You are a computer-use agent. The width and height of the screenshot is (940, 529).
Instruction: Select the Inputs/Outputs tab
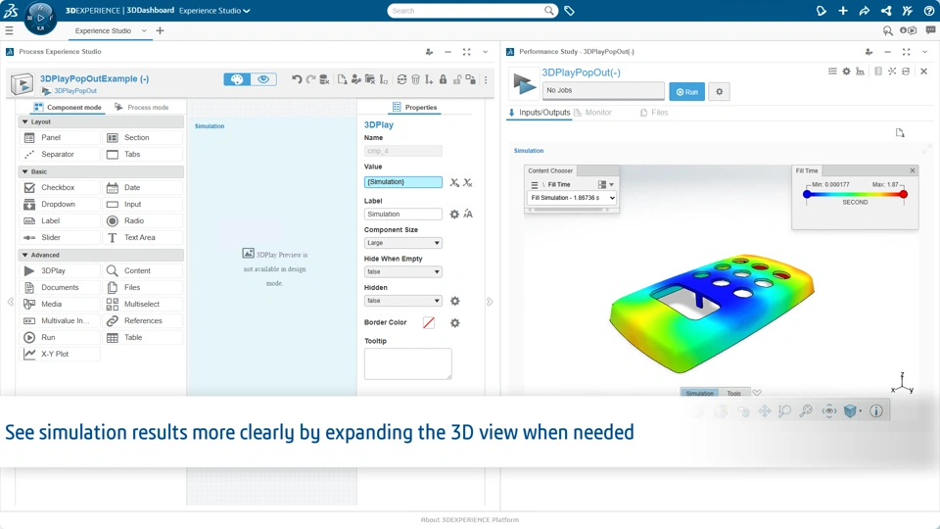pos(539,112)
